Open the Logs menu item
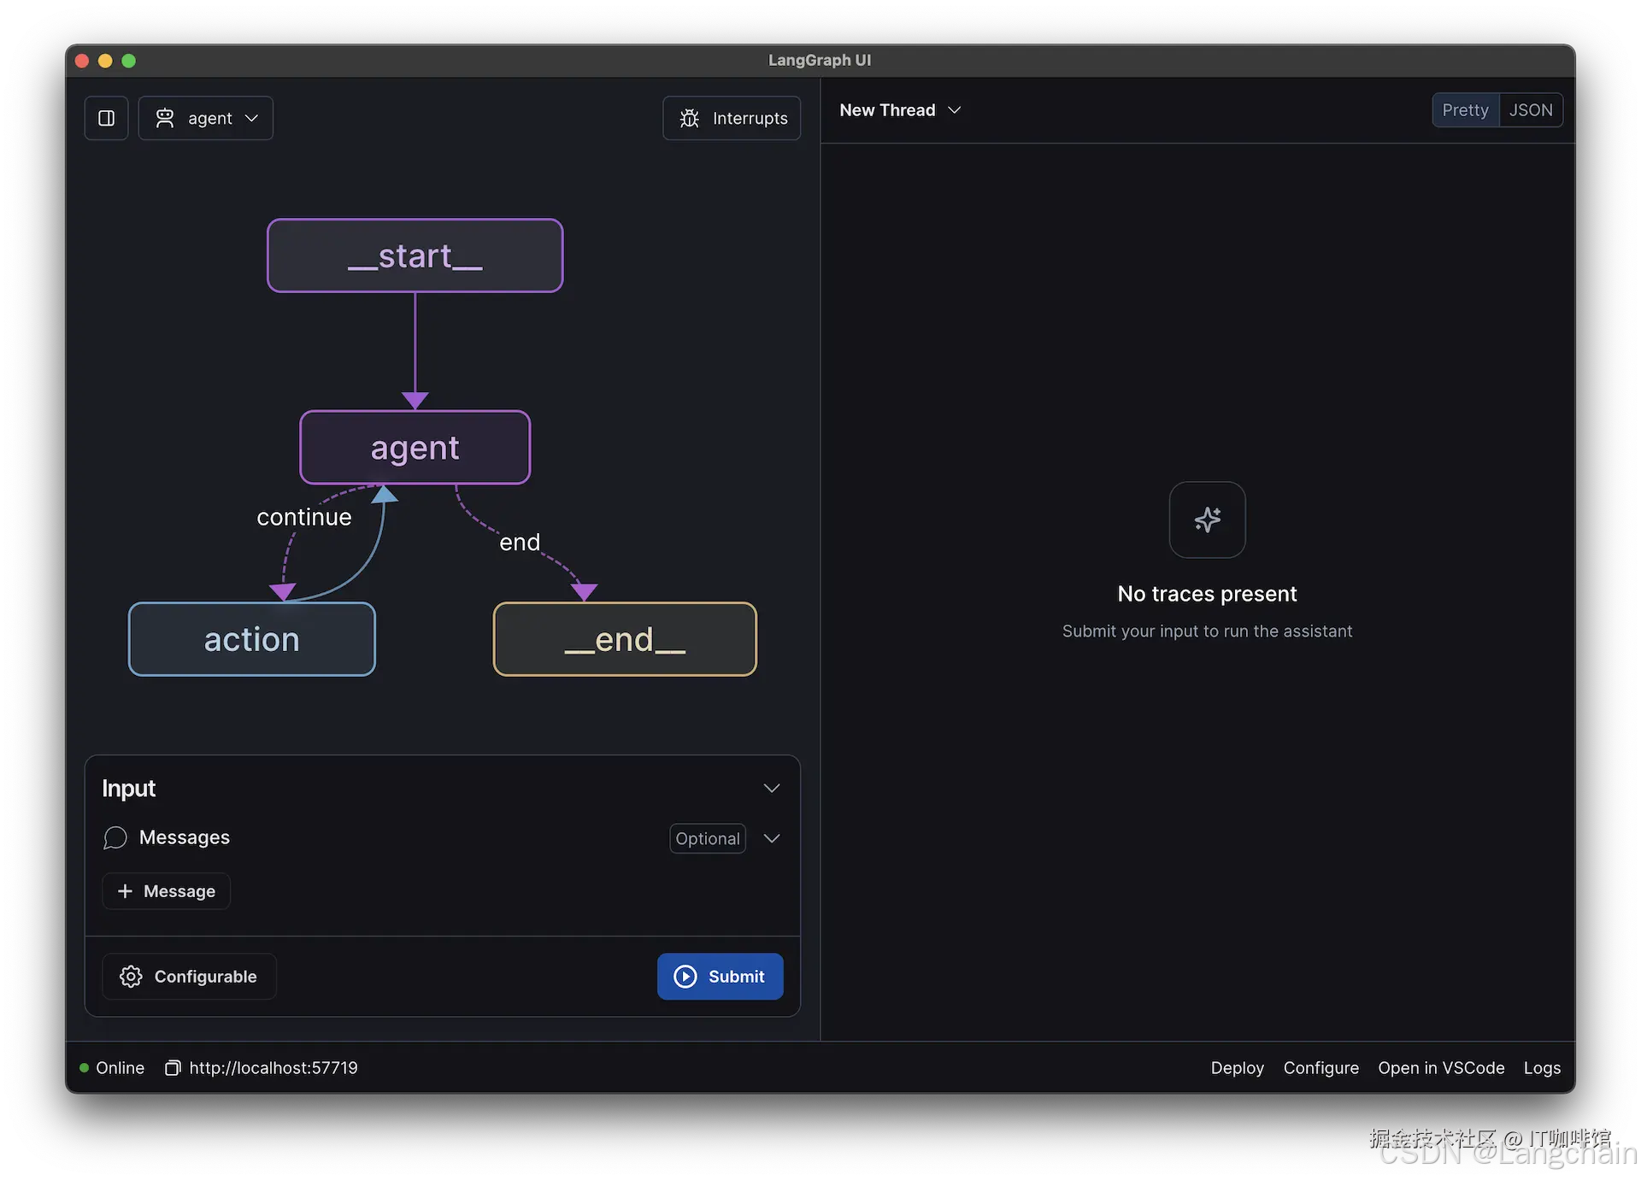Viewport: 1641px width, 1180px height. pyautogui.click(x=1542, y=1068)
